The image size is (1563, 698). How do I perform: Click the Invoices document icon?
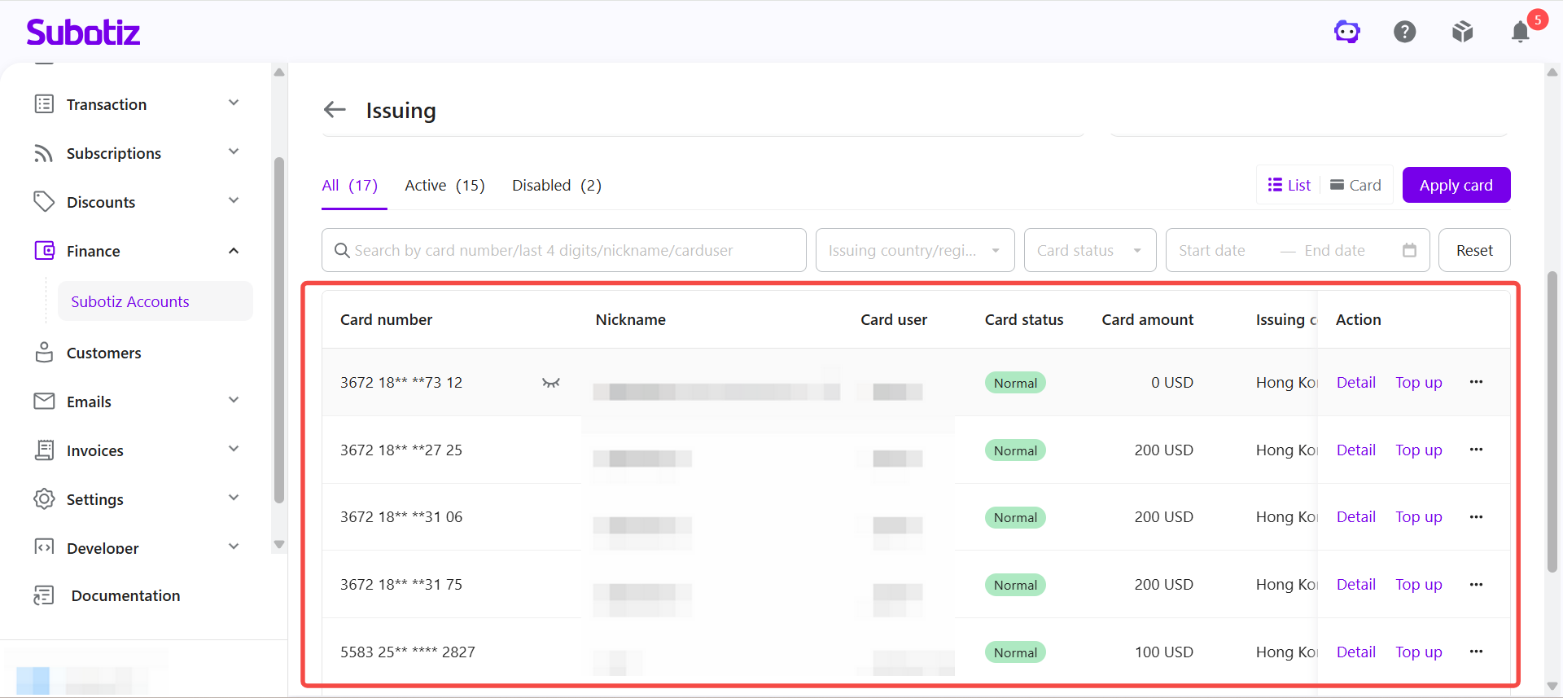[x=44, y=450]
